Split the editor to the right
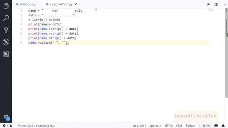The image size is (228, 128). 216,4
